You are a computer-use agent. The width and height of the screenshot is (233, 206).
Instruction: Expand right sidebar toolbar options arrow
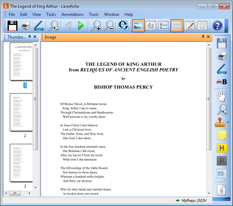(x=228, y=199)
